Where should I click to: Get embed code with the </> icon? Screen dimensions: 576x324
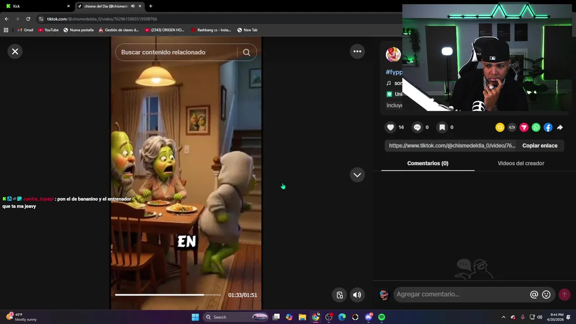[512, 128]
